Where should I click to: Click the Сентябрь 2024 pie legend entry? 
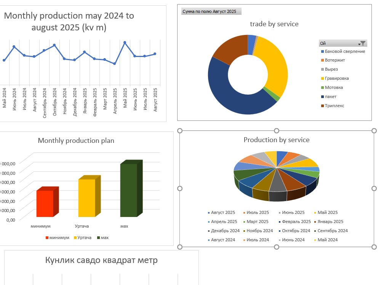[x=331, y=231]
